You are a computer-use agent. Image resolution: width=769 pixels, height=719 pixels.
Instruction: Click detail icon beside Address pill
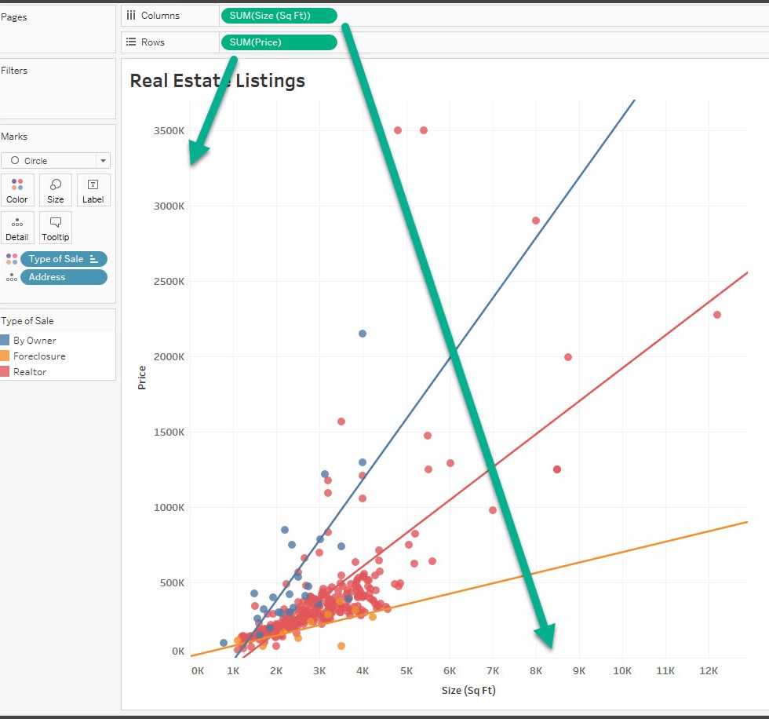(11, 277)
